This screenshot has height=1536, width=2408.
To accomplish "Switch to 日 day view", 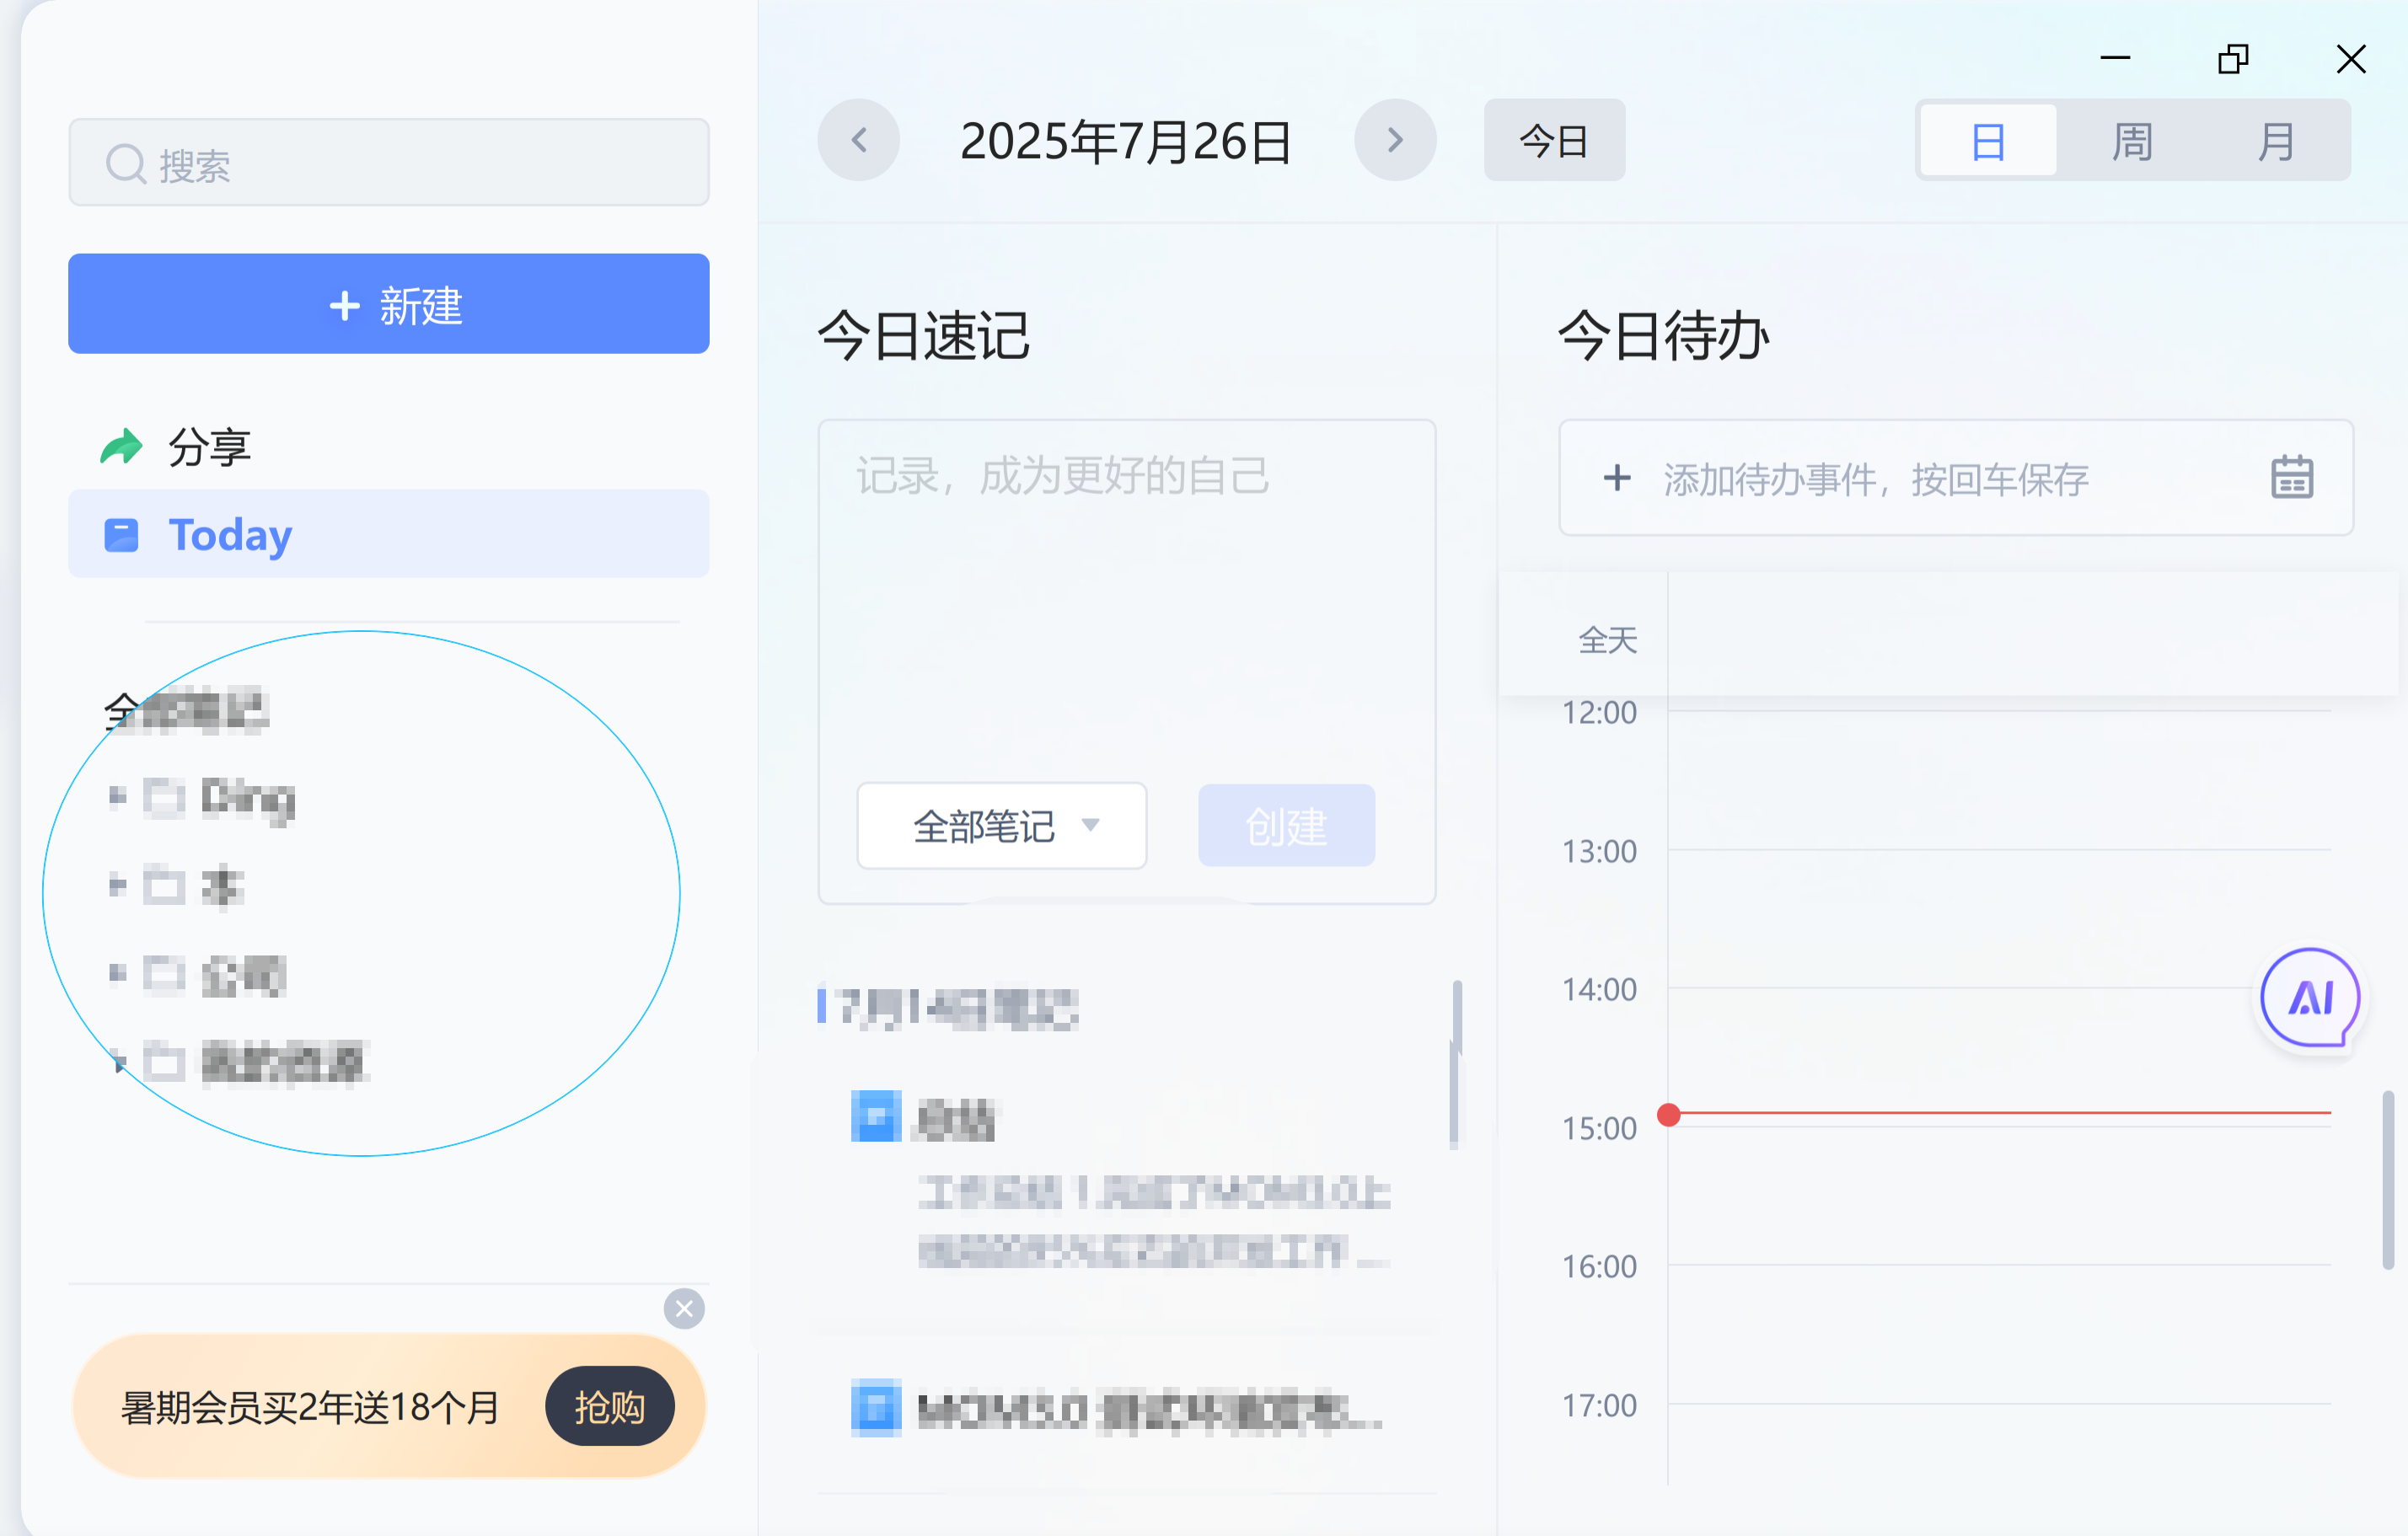I will point(1988,141).
